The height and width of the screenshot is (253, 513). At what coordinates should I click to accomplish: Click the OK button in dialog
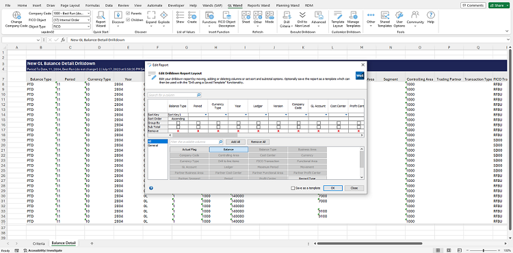click(332, 188)
